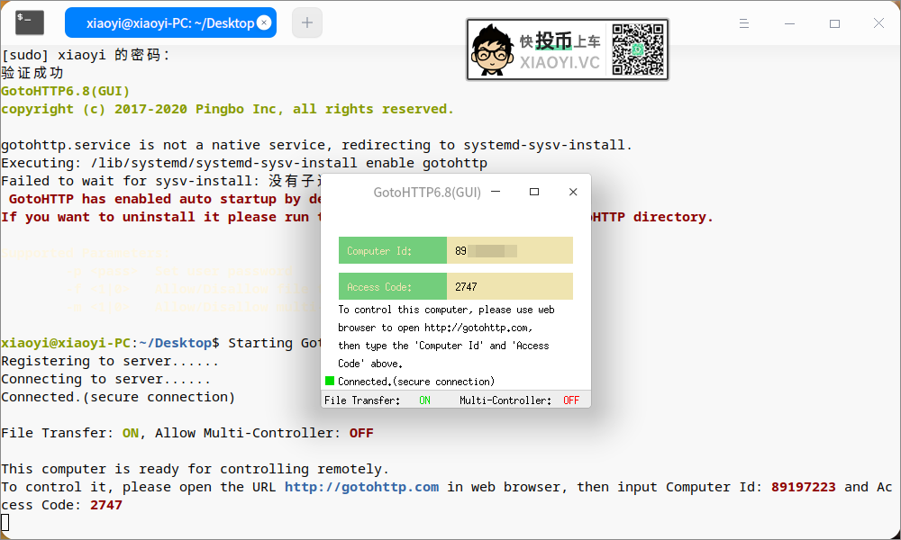
Task: Click the http://gotohttp.com text in dialog
Action: click(x=477, y=328)
